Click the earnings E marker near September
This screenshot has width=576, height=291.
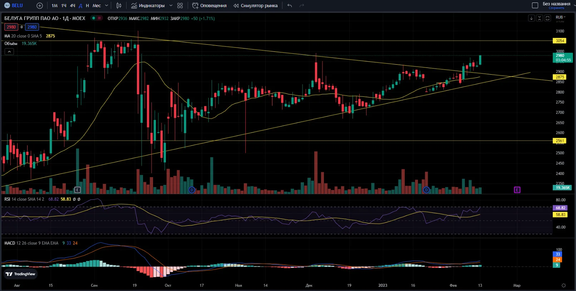pyautogui.click(x=77, y=190)
